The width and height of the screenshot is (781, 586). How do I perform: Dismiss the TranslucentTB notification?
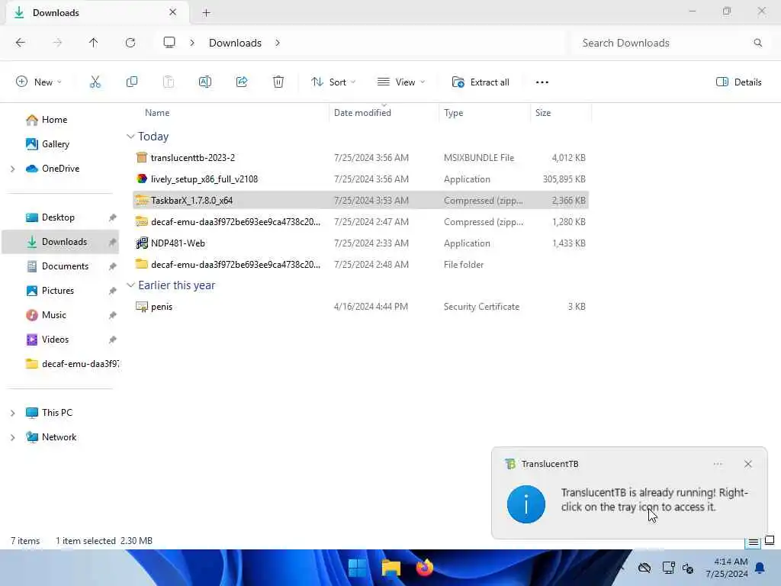[748, 464]
